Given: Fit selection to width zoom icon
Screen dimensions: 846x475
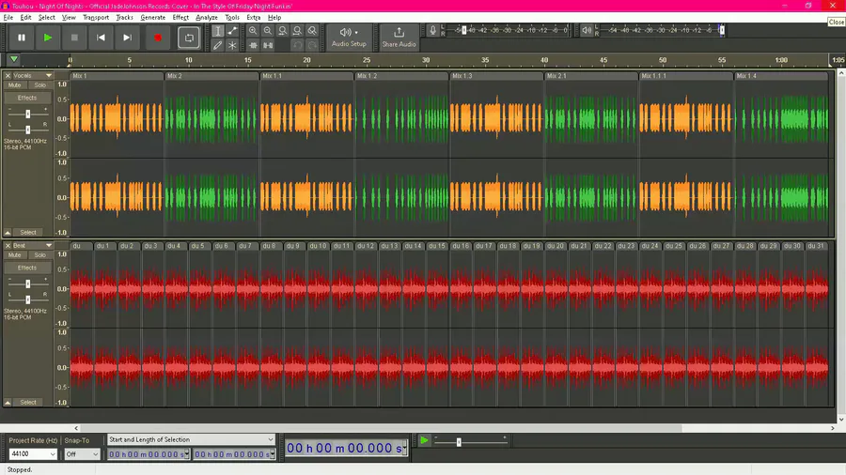Looking at the screenshot, I should (282, 31).
